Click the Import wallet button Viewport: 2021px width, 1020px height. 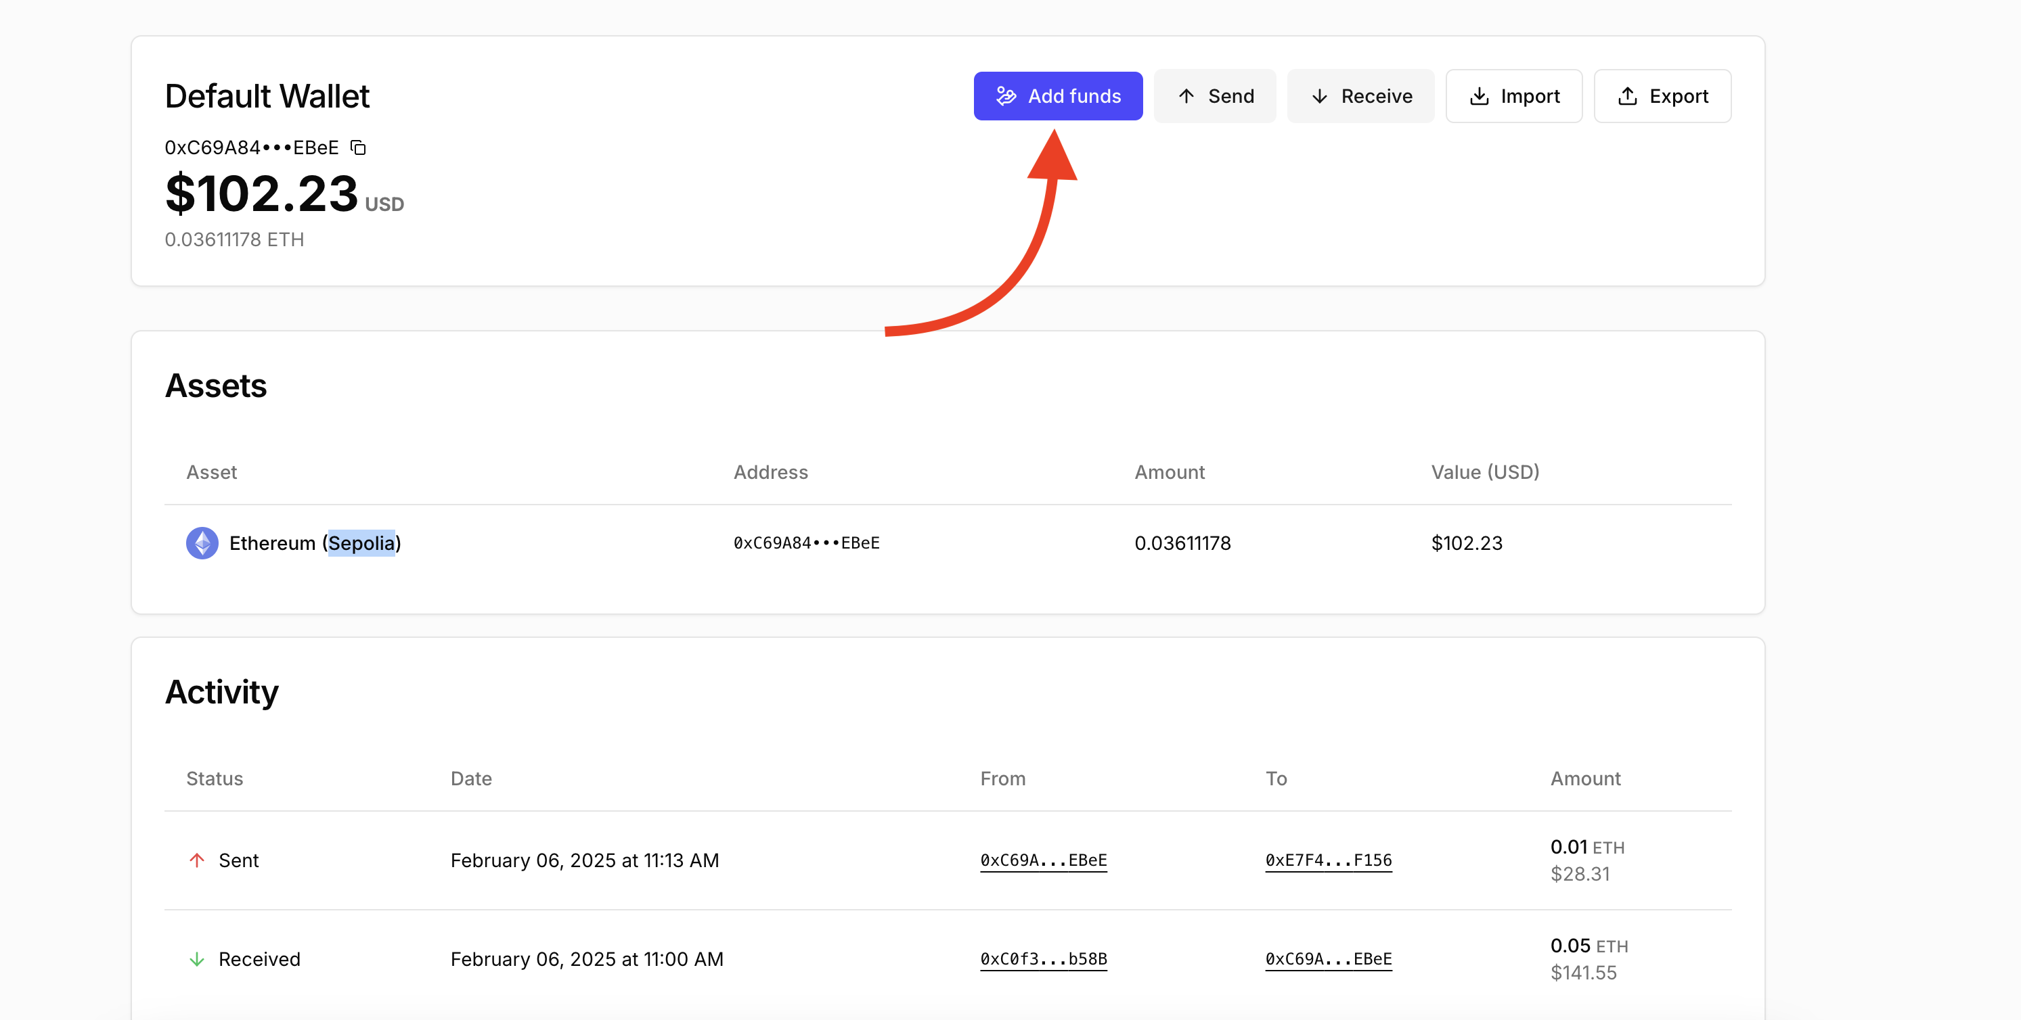1513,95
